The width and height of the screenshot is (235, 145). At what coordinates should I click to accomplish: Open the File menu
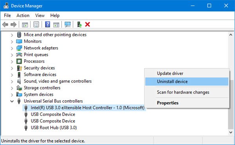point(7,15)
